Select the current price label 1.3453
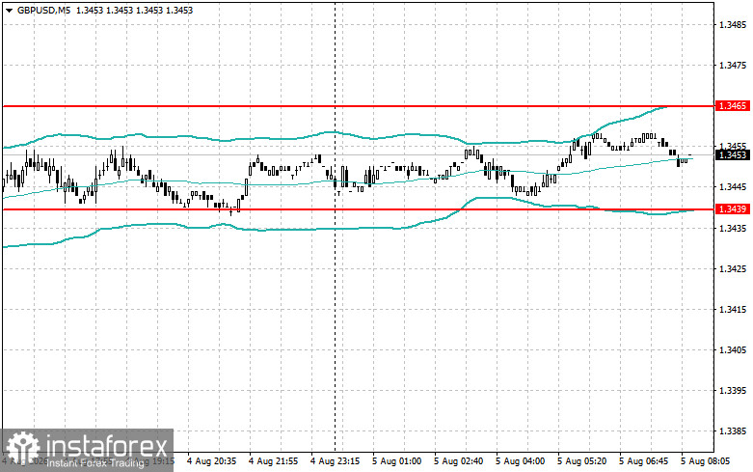753x472 pixels. point(733,154)
